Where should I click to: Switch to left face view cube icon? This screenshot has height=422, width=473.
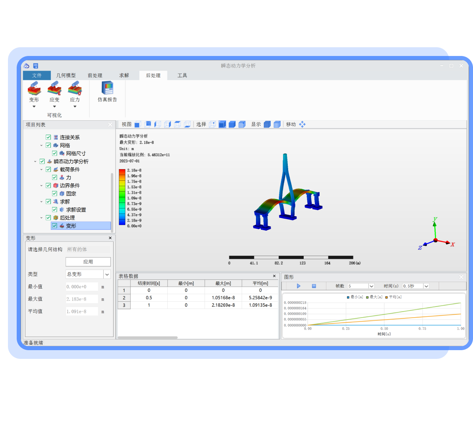coord(157,124)
